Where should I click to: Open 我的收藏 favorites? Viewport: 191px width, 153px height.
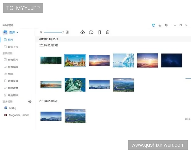pos(13,88)
